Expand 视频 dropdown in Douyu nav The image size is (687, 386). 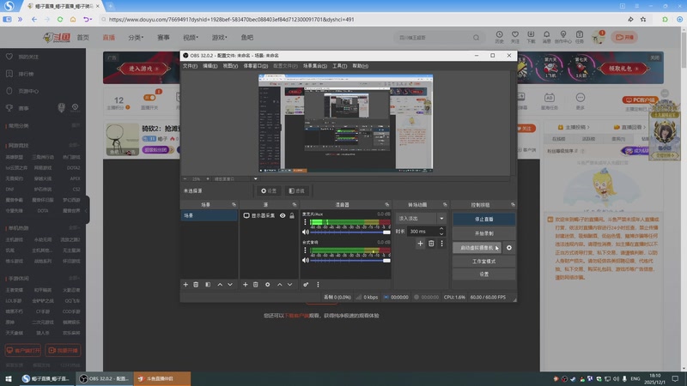(191, 38)
